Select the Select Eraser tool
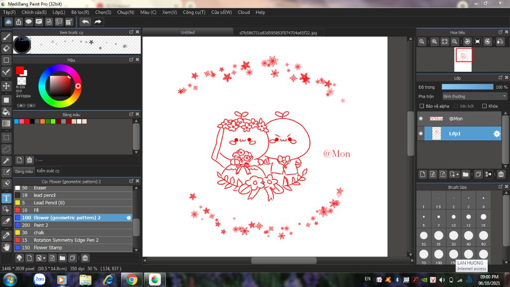Viewport: 510px width, 287px height. pos(6,183)
